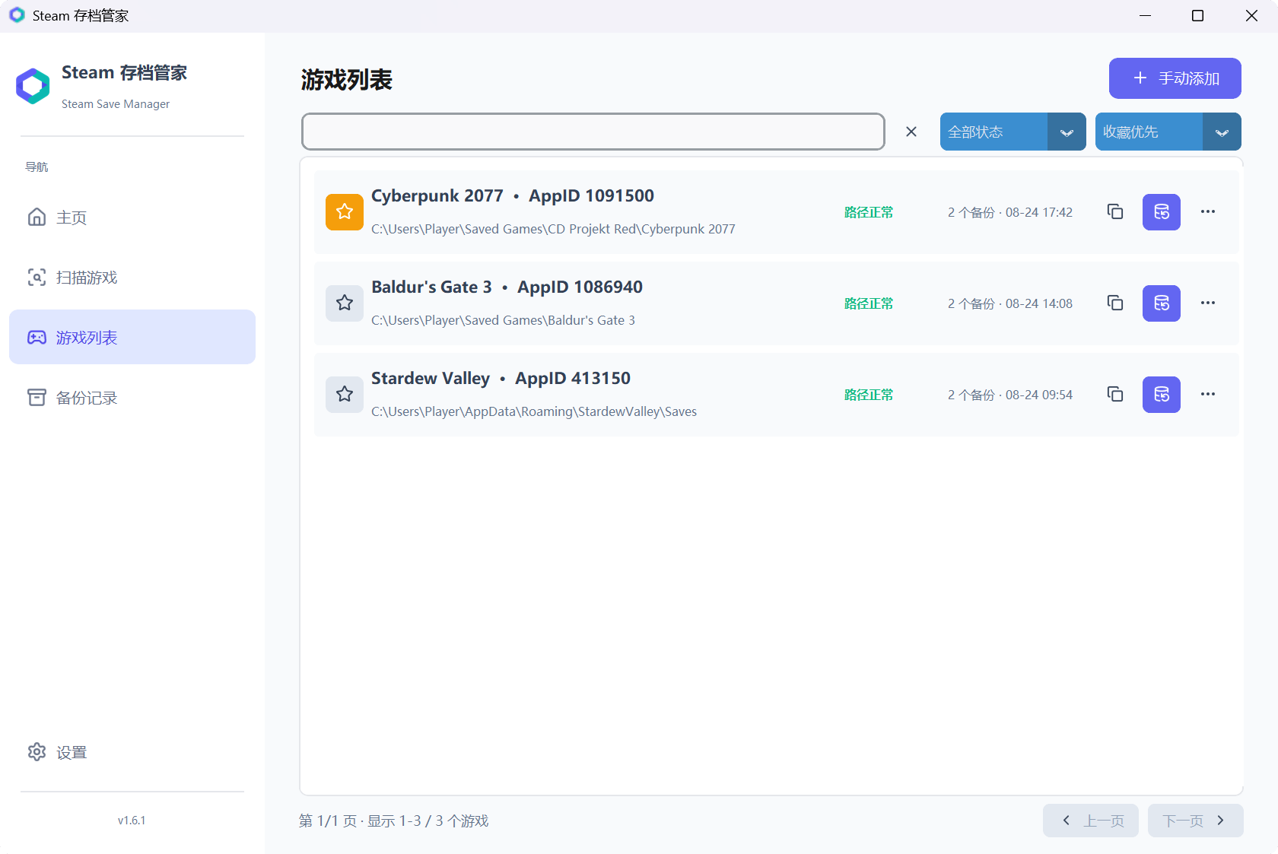Click the Baldur's Gate 3 AppID 1086940 title
The height and width of the screenshot is (854, 1278).
pos(507,287)
